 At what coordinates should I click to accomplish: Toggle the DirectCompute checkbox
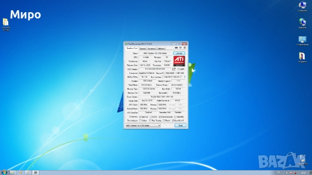[160, 117]
